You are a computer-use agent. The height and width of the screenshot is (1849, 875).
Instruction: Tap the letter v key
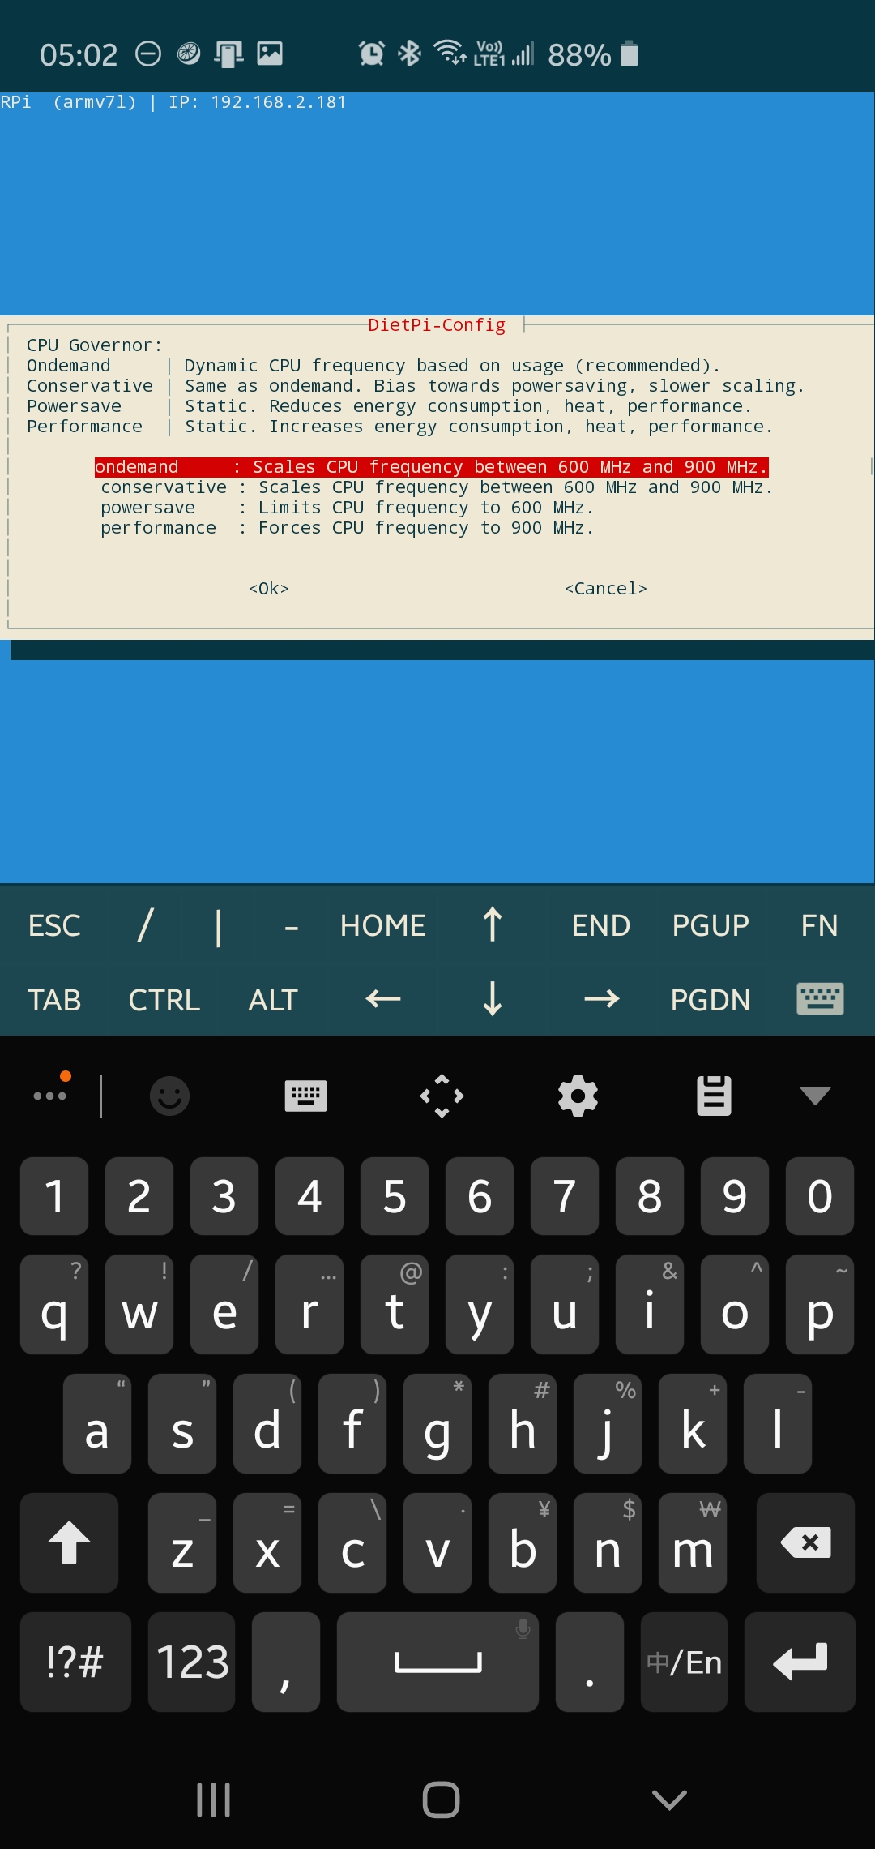tap(437, 1542)
